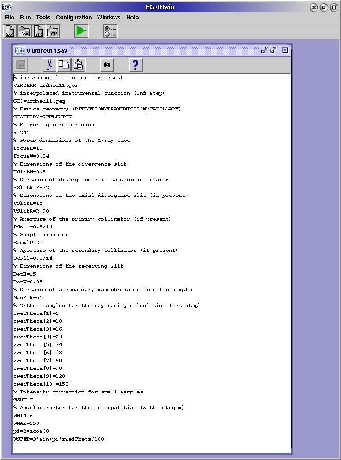Click the 'SColl=0.5/14' line
The image size is (341, 460).
click(33, 258)
